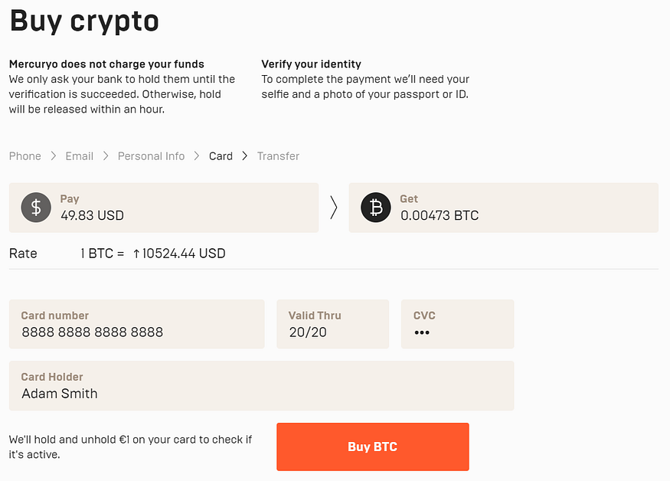Open the Personal Info step
Viewport: 670px width, 481px height.
[152, 156]
